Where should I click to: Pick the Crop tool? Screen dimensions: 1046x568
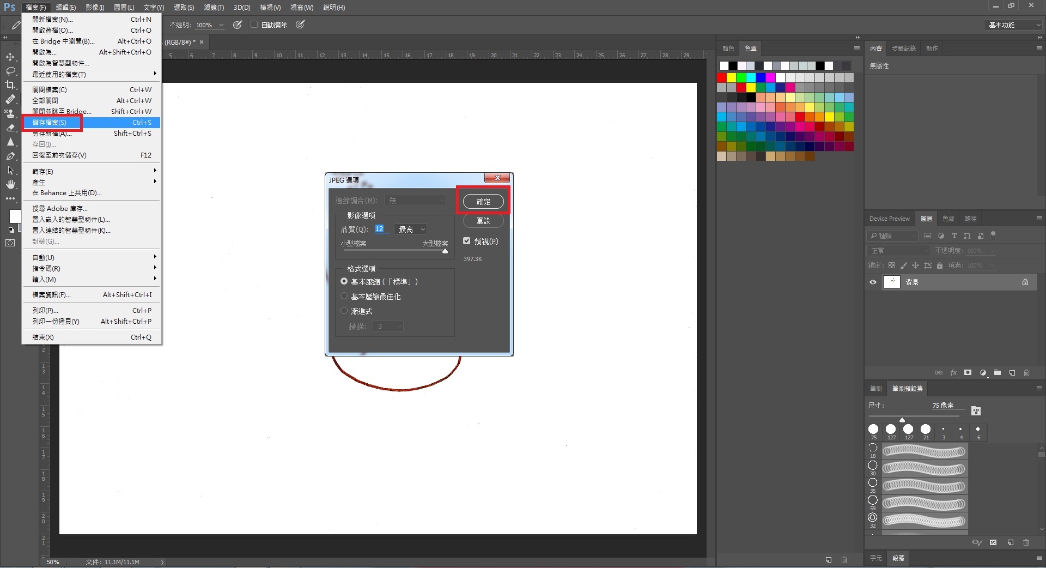(x=10, y=85)
